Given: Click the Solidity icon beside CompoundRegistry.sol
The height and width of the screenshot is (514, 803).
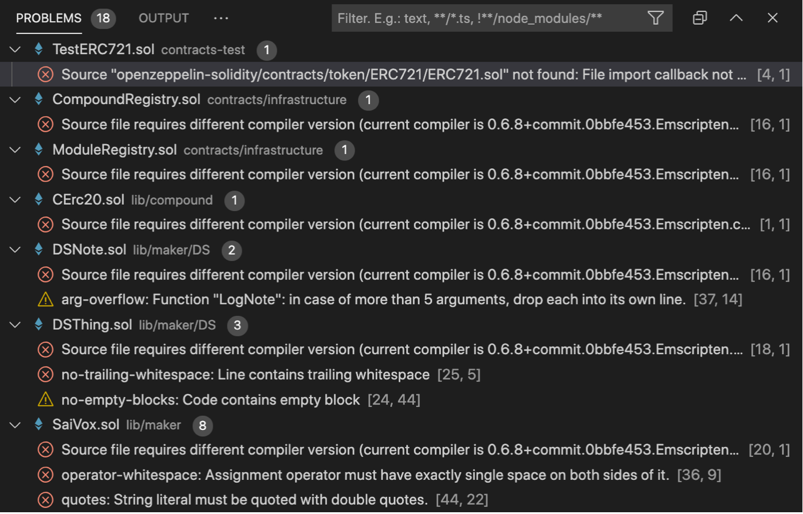Looking at the screenshot, I should tap(38, 99).
